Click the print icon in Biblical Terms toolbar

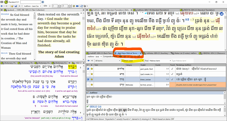point(120,57)
